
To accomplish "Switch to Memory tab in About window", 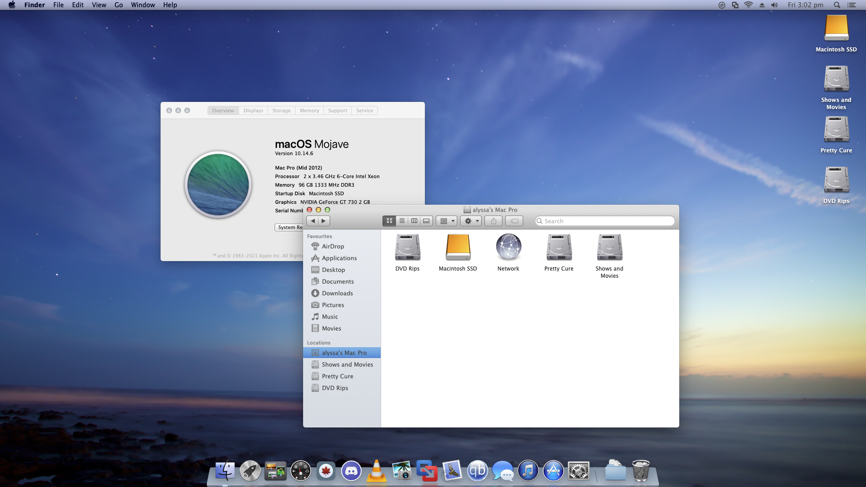I will (309, 110).
